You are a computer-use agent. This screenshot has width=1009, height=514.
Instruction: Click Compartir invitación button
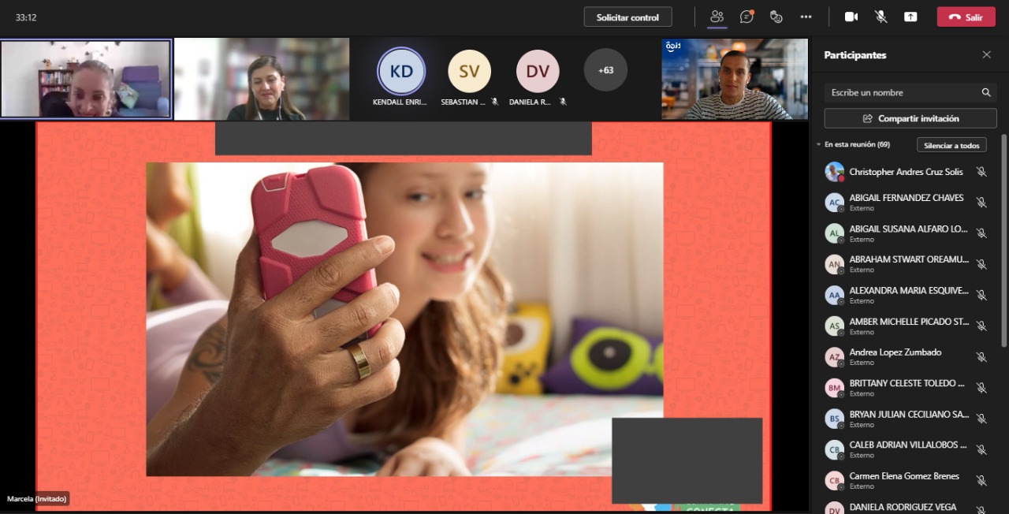tap(910, 118)
